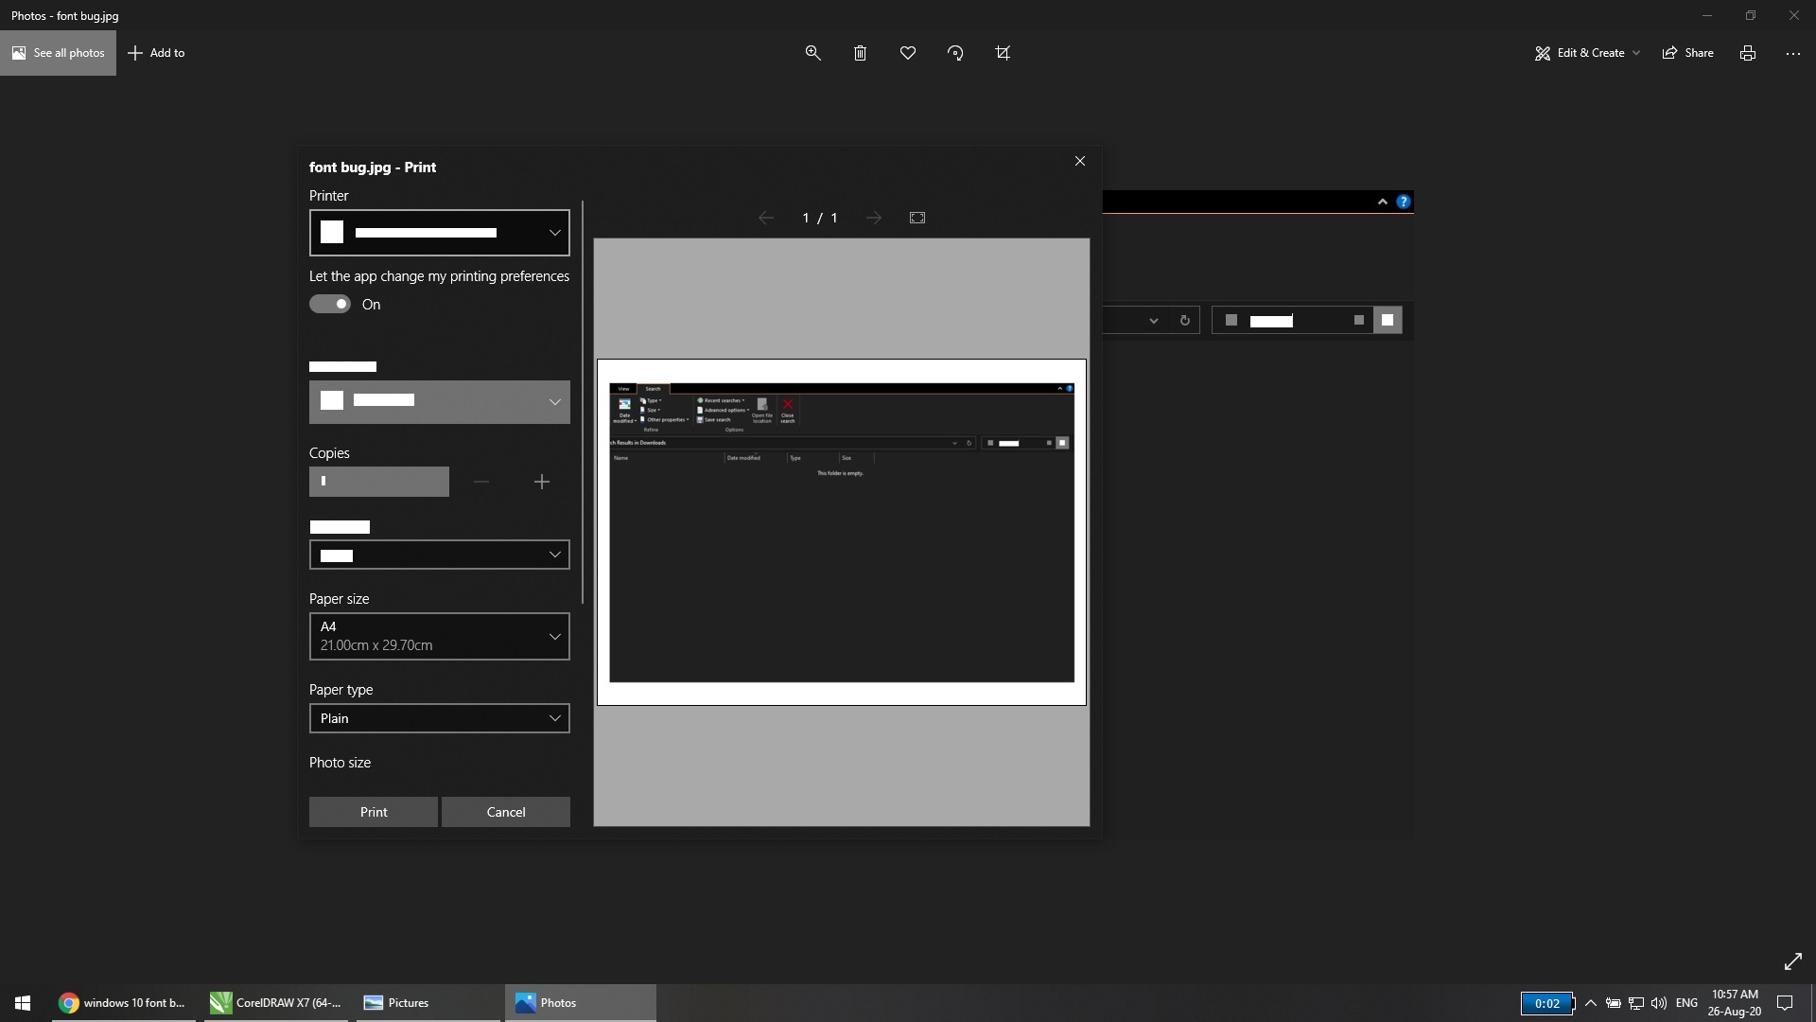Switch to CorelDRAW X7 in taskbar
1816x1022 pixels.
pyautogui.click(x=276, y=1003)
